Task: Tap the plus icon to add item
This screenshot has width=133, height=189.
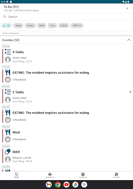Action: coord(127,8)
